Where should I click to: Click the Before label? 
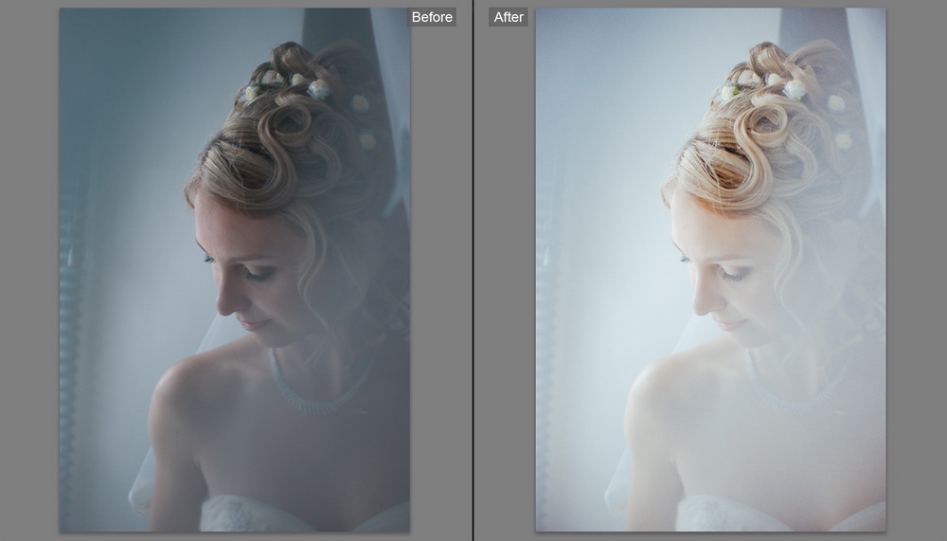[x=432, y=17]
